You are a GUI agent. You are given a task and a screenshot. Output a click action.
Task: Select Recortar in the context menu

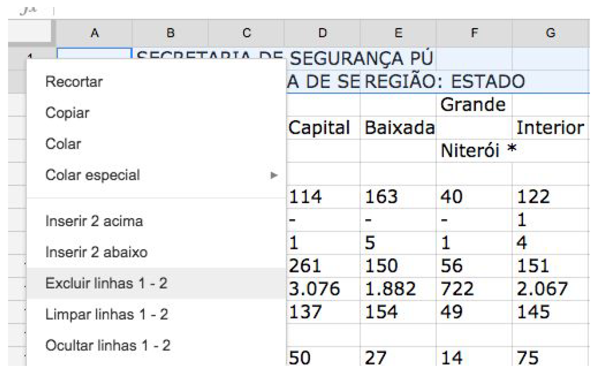point(73,82)
